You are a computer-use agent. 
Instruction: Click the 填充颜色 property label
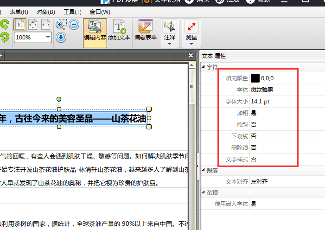pos(237,78)
